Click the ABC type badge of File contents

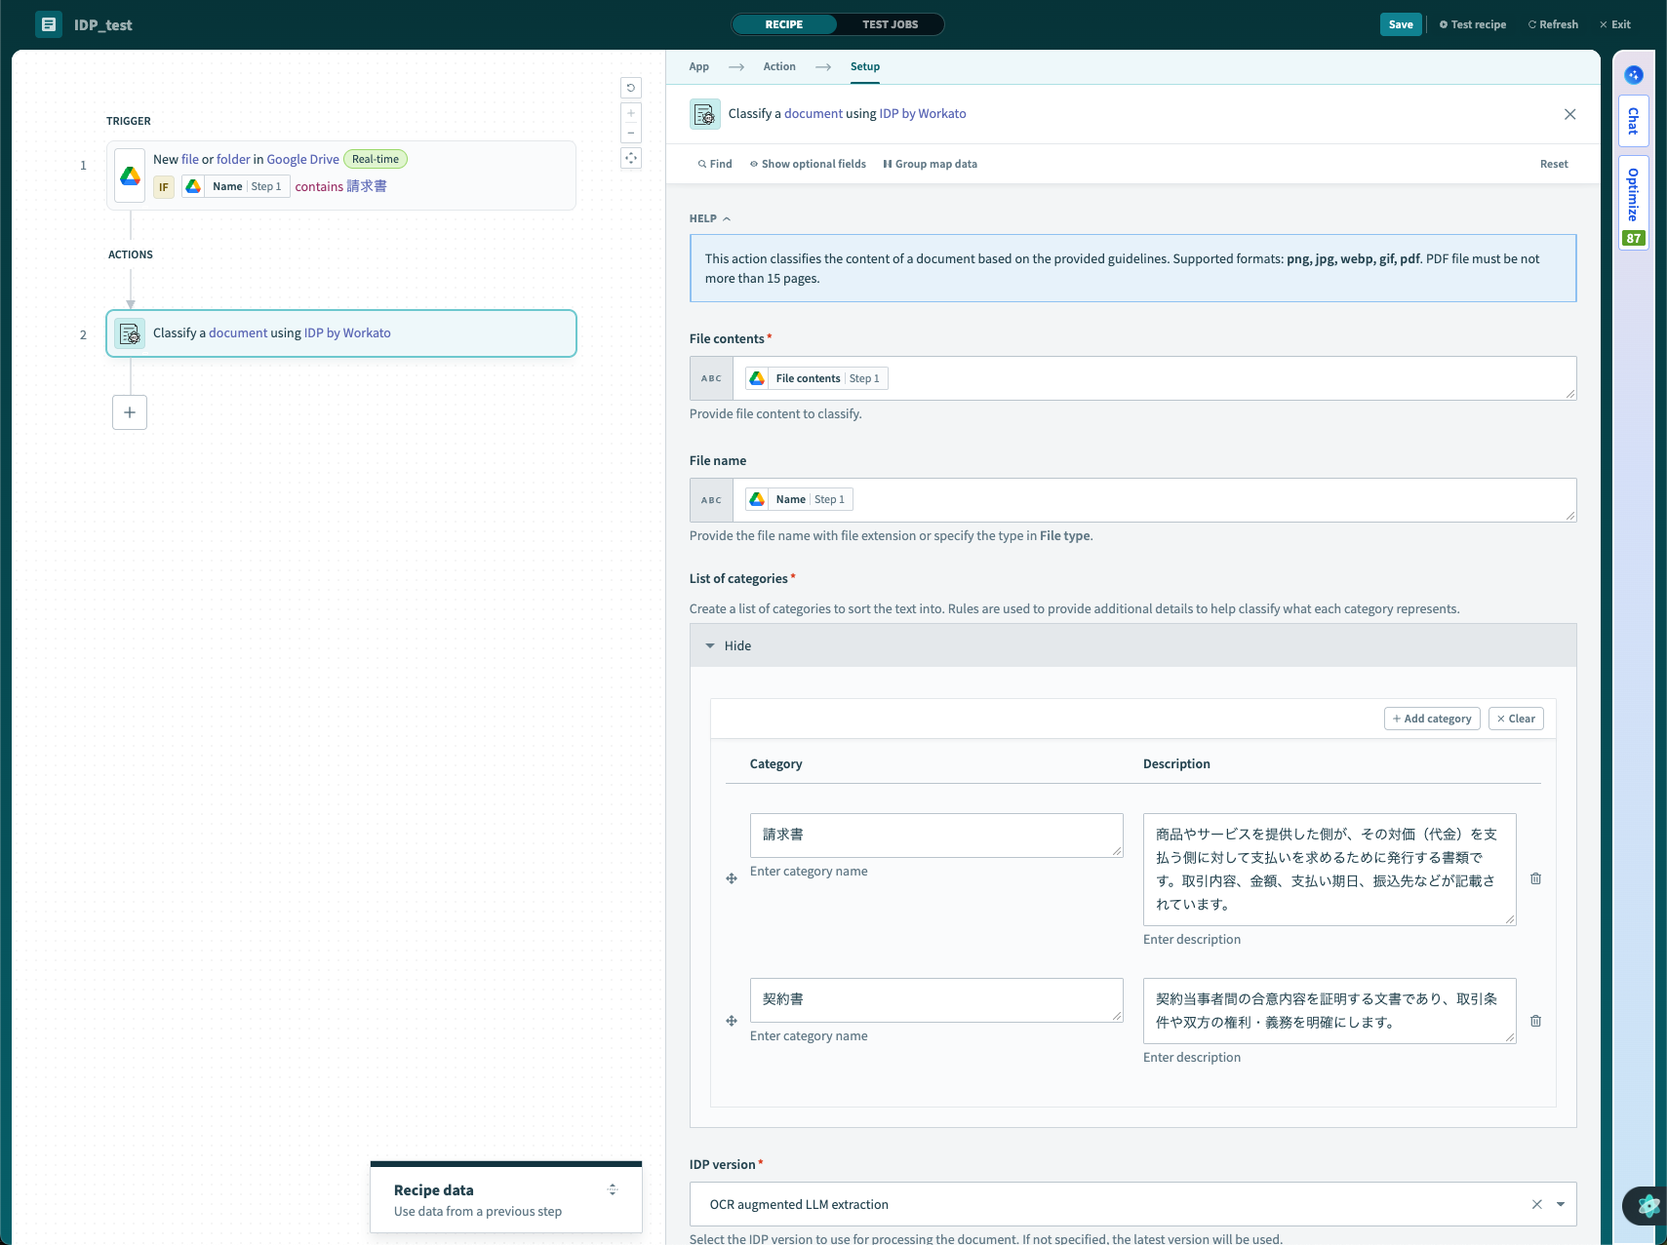[711, 378]
